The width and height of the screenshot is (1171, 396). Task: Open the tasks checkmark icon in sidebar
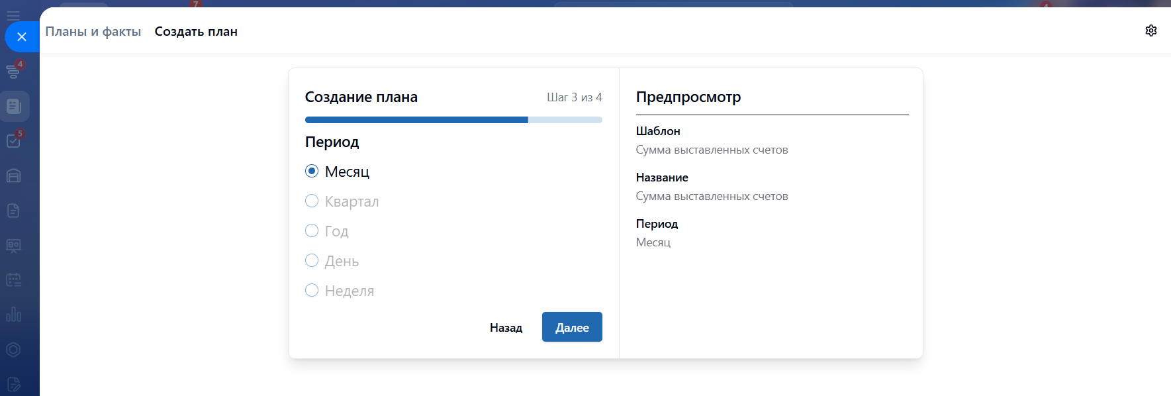point(13,140)
